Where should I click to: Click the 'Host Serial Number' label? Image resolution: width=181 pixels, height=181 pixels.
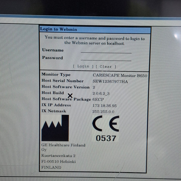point(63,81)
